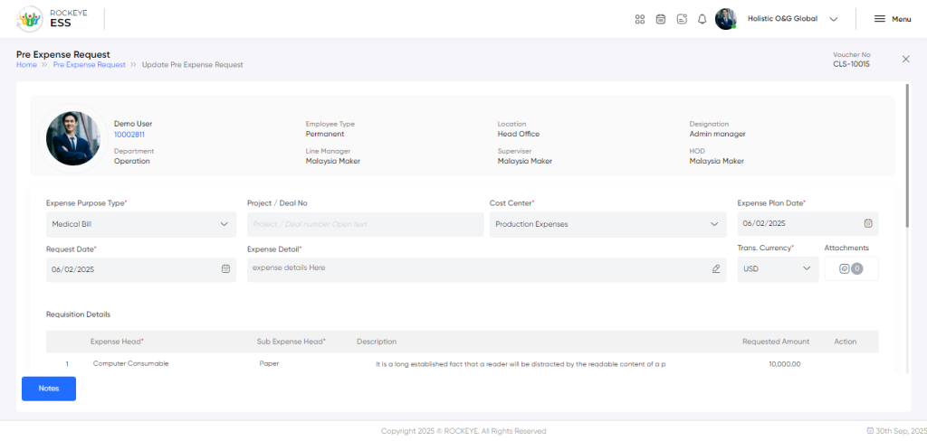Click the Project / Deal No field
Viewport: 927px width, 441px height.
[365, 224]
